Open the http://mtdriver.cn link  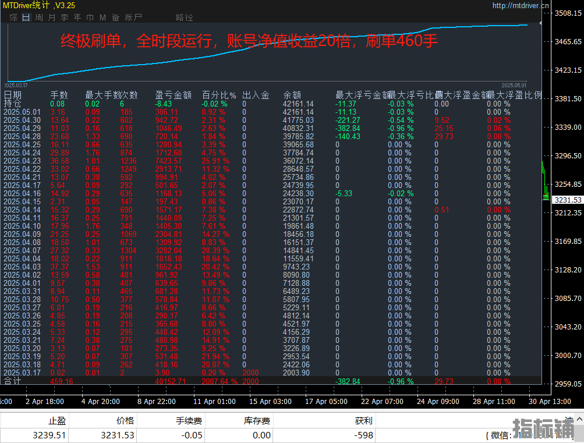click(521, 5)
